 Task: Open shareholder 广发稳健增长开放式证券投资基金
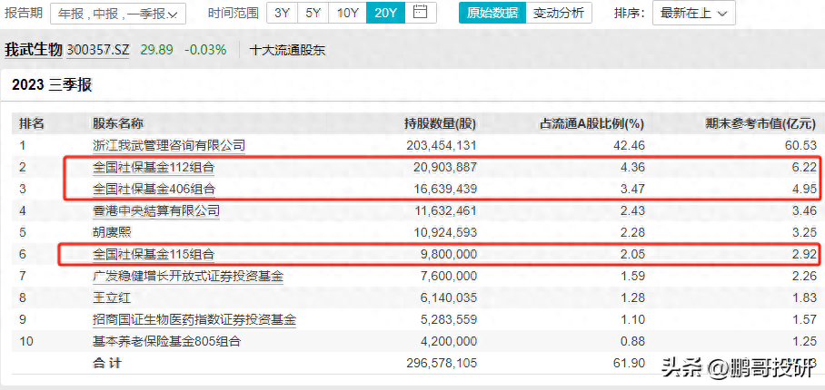click(x=188, y=276)
